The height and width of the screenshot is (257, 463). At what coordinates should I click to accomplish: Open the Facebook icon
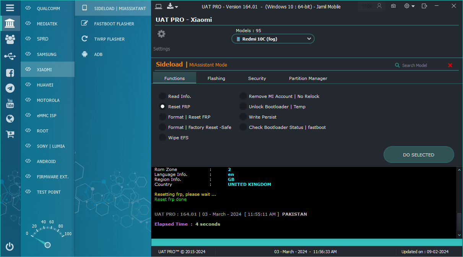pos(10,73)
